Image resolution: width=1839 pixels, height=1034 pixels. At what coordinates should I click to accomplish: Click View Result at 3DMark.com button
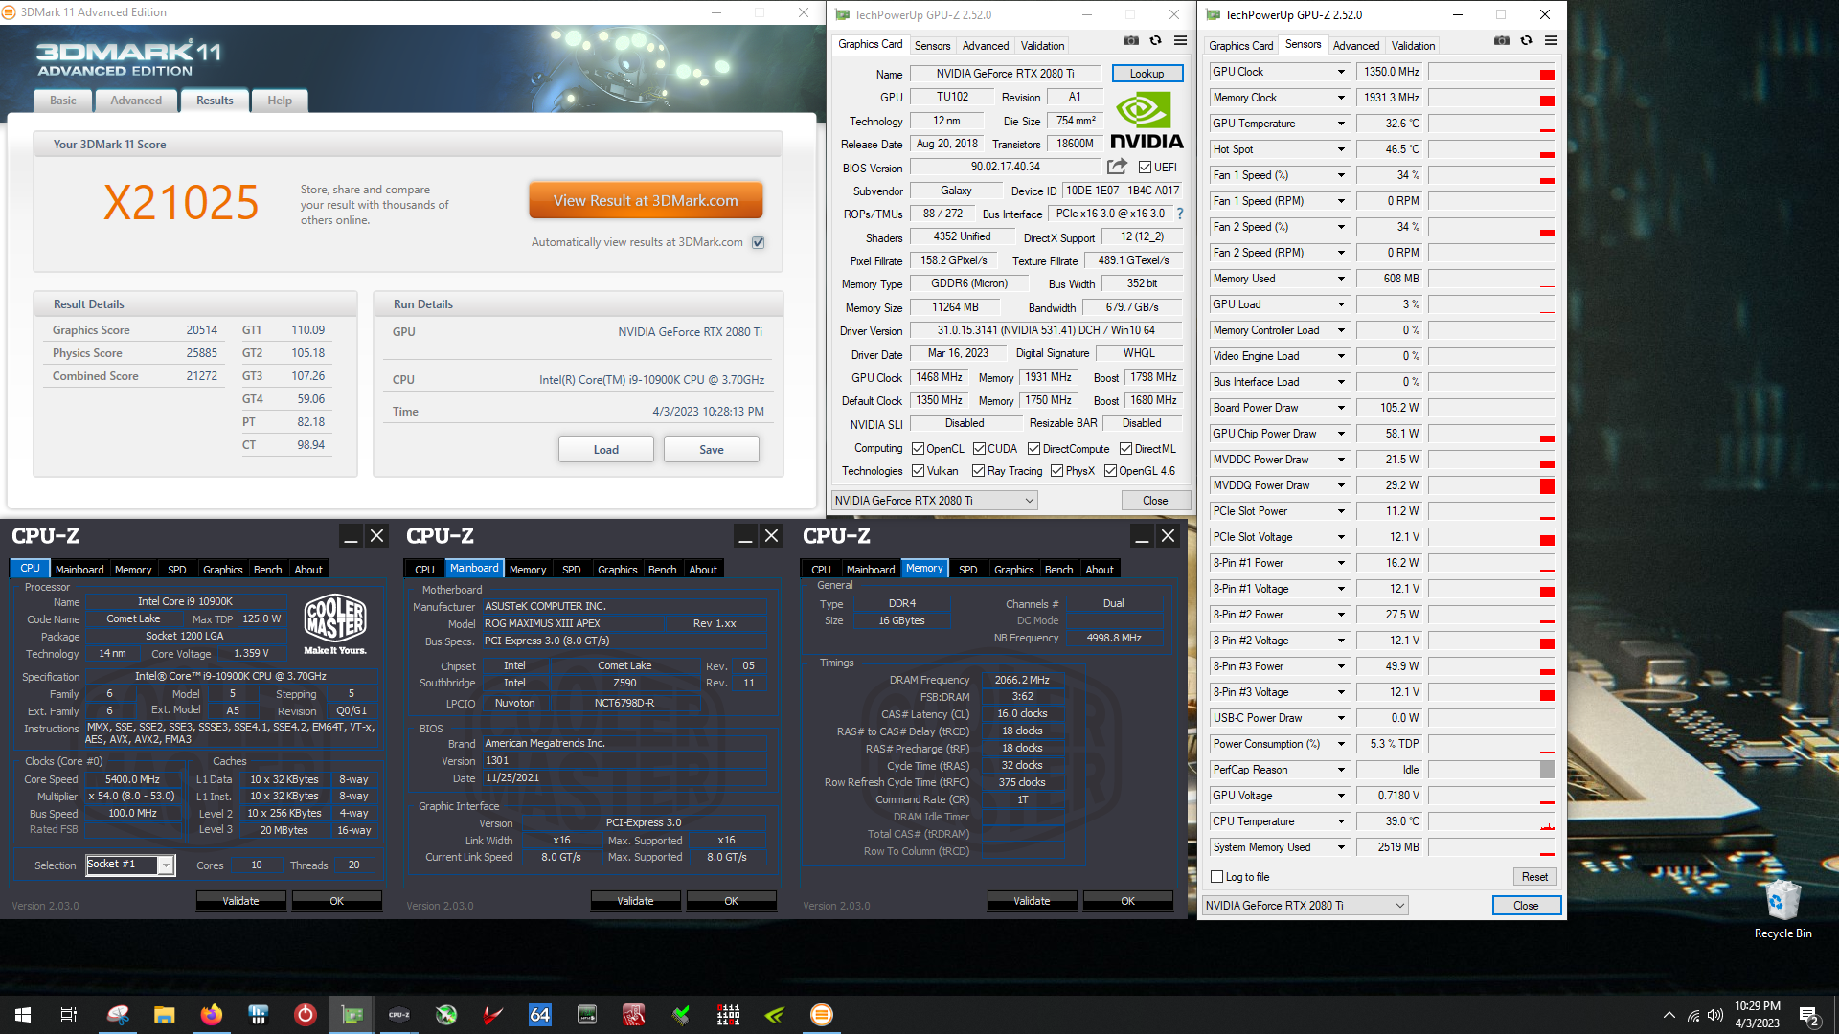(646, 200)
